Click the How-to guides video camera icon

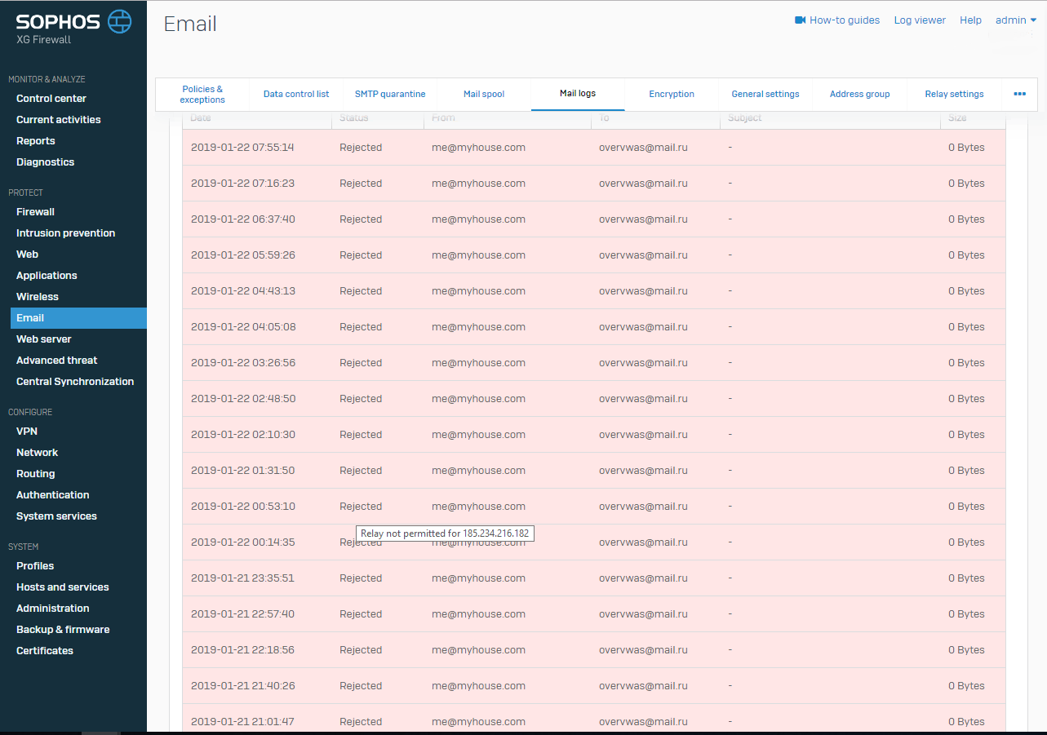coord(800,20)
